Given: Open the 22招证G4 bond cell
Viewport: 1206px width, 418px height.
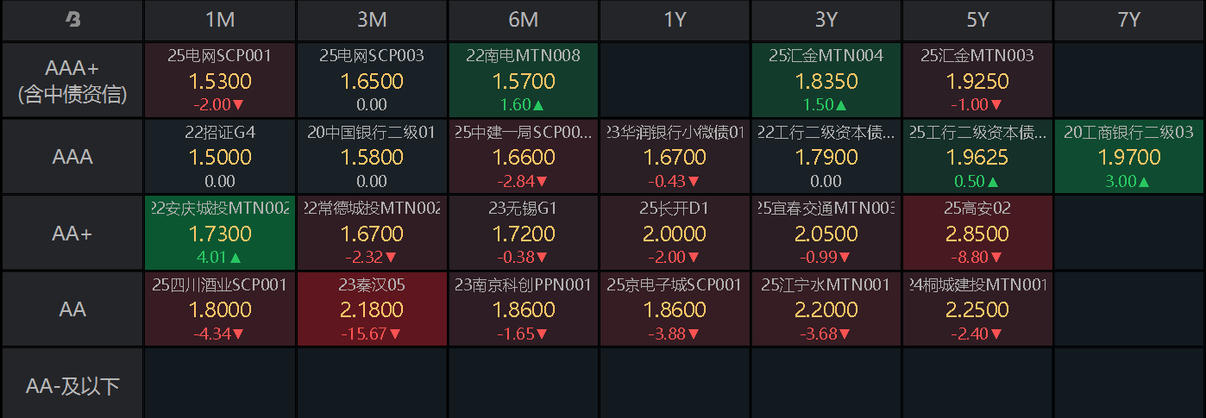Looking at the screenshot, I should pyautogui.click(x=220, y=157).
